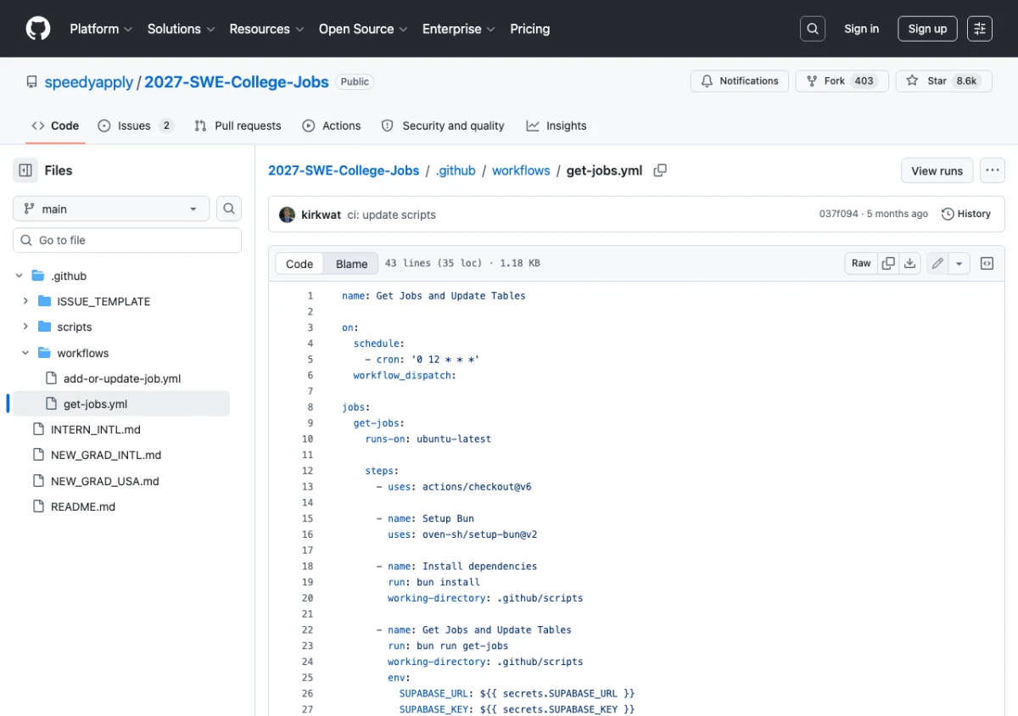Open the 2027-SWE-College-Jobs repository title link
Image resolution: width=1018 pixels, height=716 pixels.
237,82
